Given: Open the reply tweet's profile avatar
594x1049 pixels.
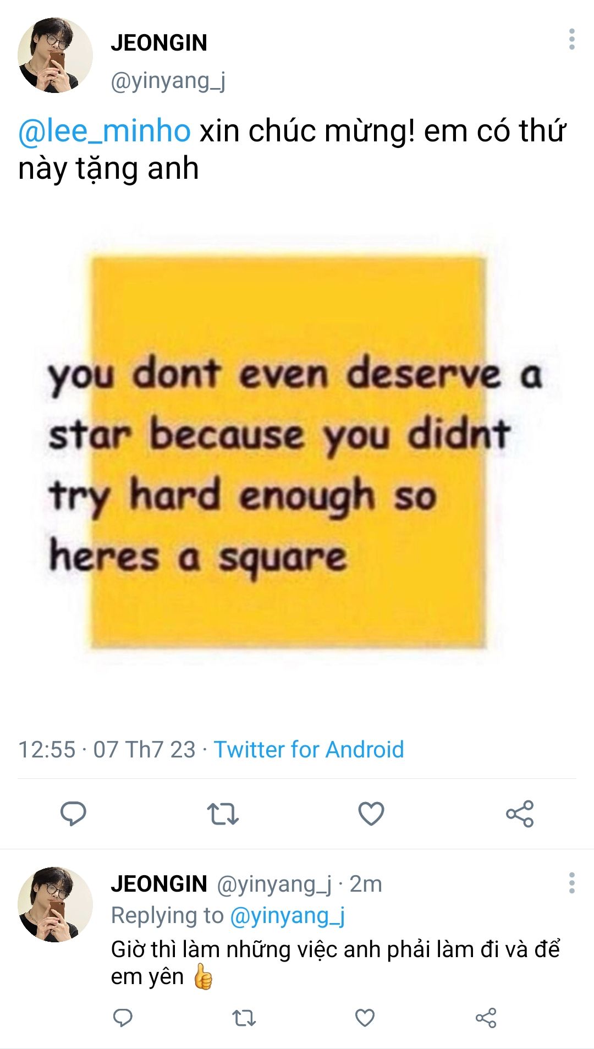Looking at the screenshot, I should 55,904.
